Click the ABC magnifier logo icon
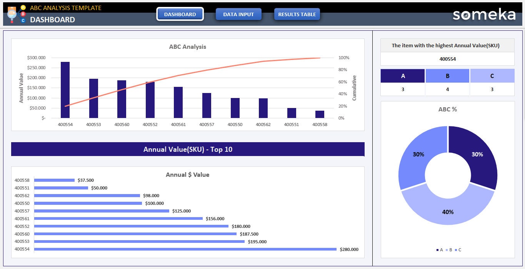 (12, 15)
